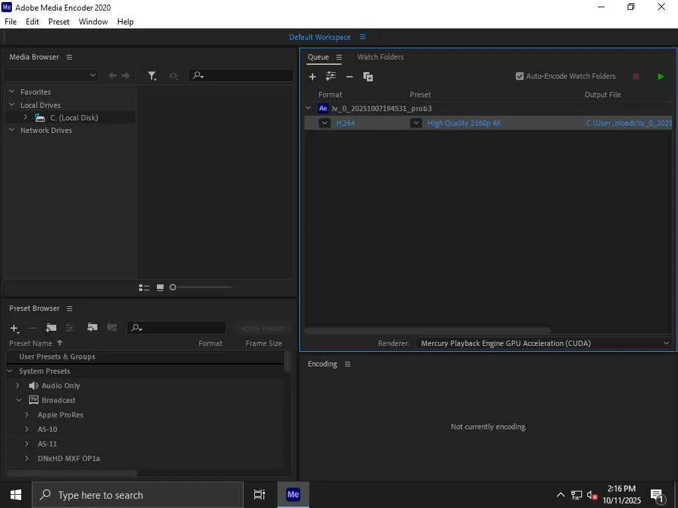678x508 pixels.
Task: Create a new preset group folder
Action: click(x=51, y=328)
